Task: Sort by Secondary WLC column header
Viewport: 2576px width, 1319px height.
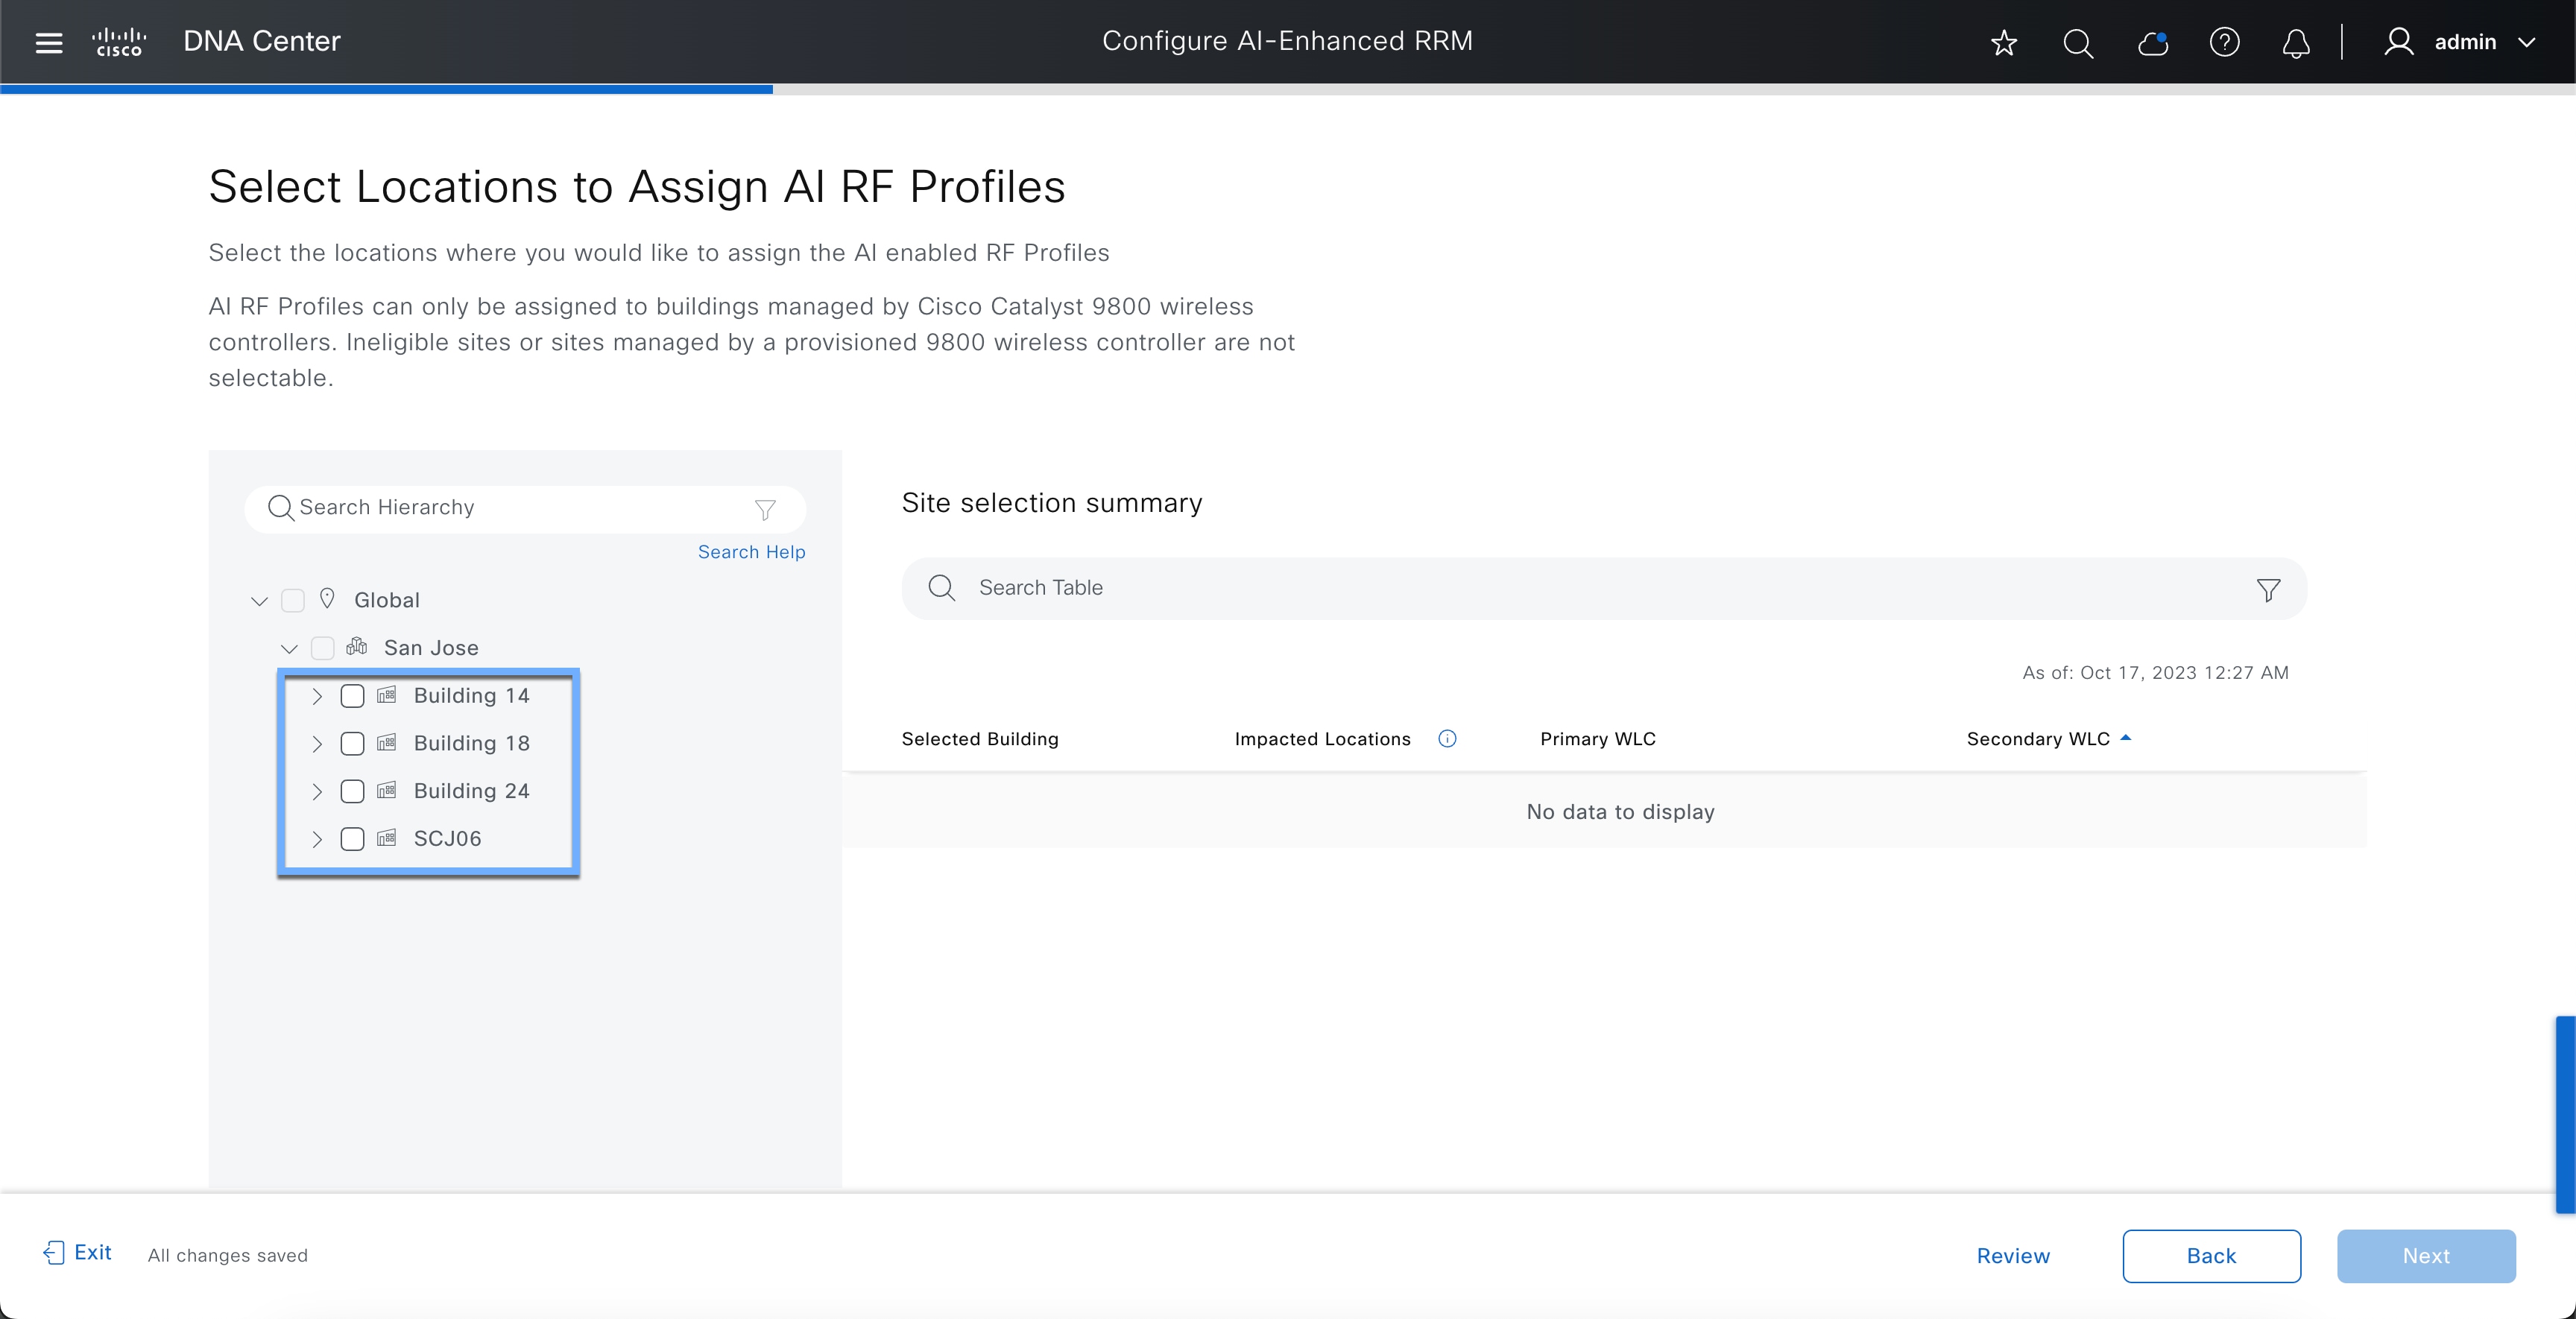Action: tap(2038, 739)
